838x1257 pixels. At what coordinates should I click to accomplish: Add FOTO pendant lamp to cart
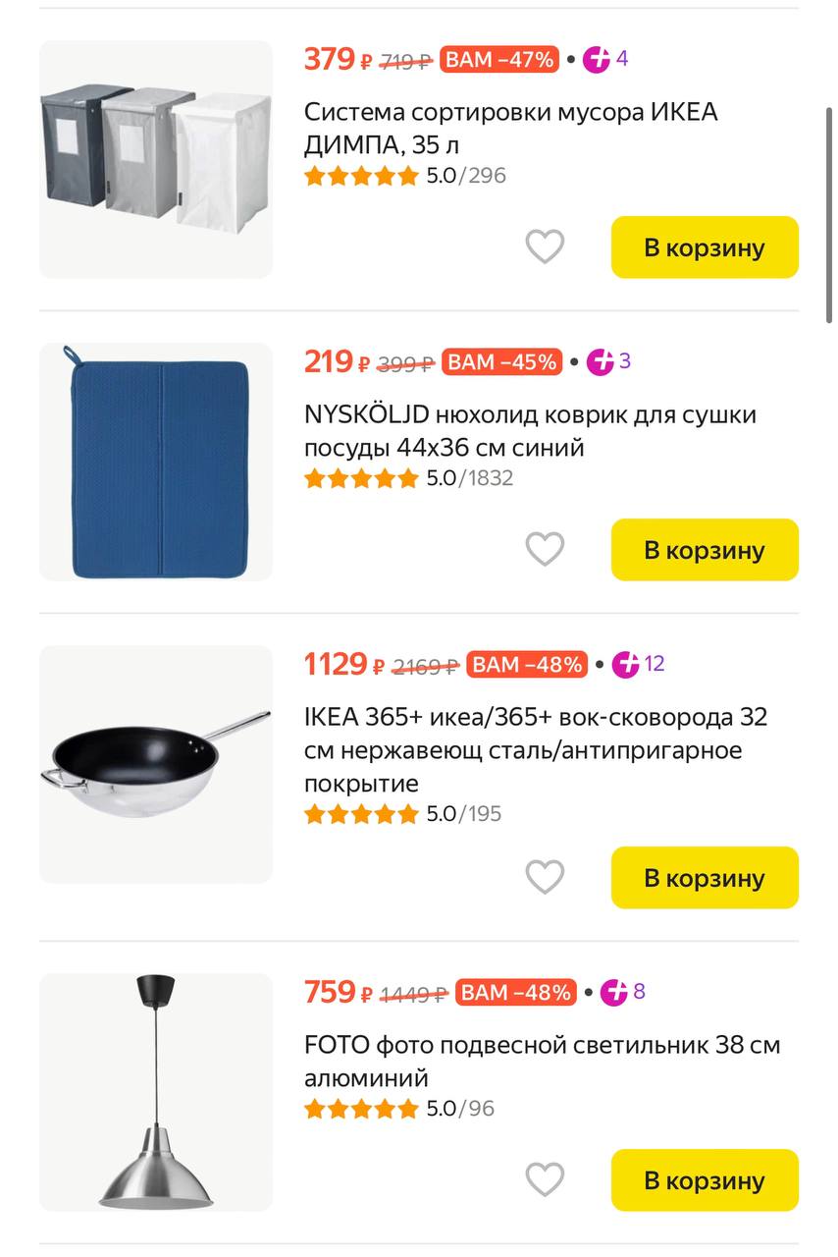click(x=705, y=1180)
